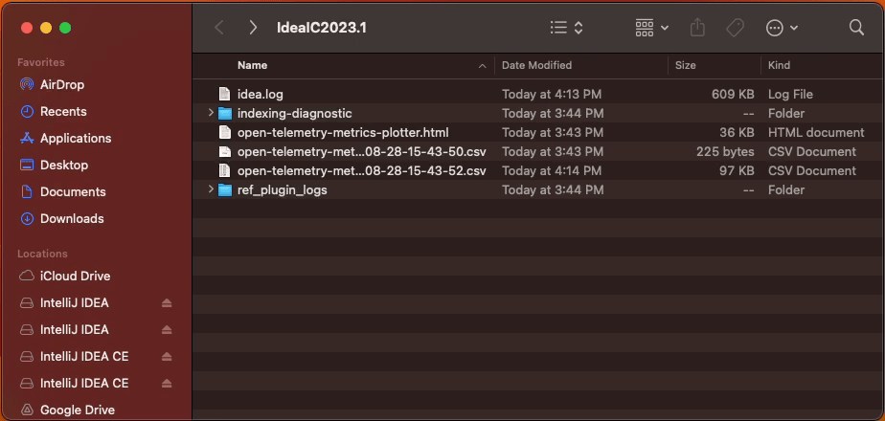The height and width of the screenshot is (421, 885).
Task: Open Applications in the sidebar
Action: coord(75,138)
